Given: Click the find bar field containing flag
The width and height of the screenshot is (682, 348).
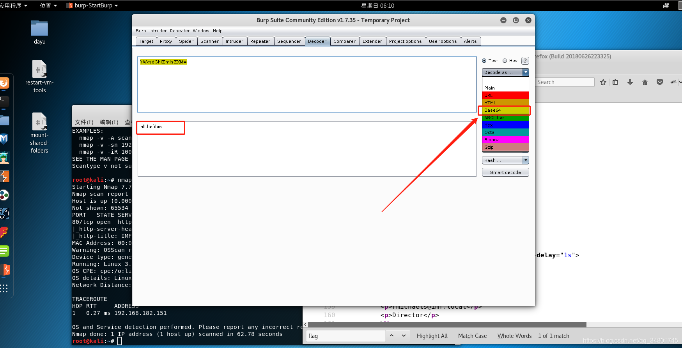Looking at the screenshot, I should (345, 336).
